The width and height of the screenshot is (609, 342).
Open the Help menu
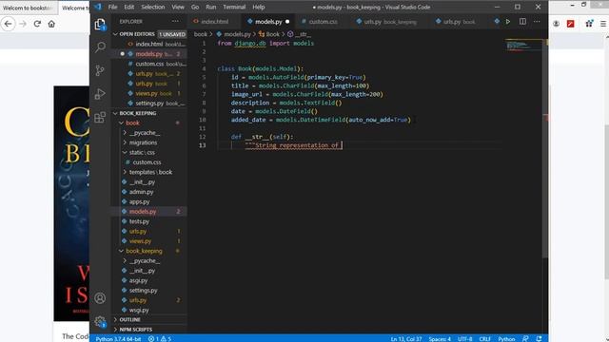[258, 7]
